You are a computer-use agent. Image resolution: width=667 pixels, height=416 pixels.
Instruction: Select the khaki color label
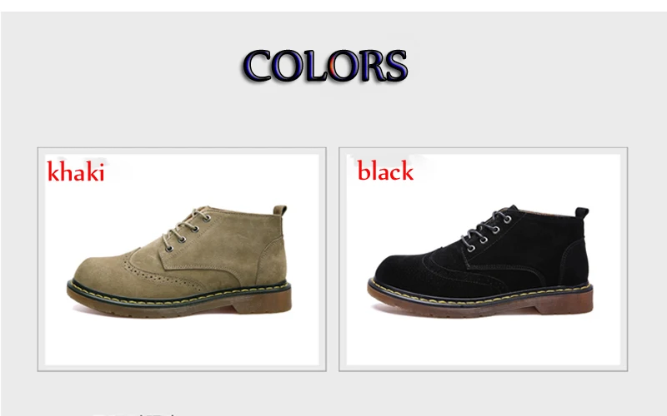pos(76,171)
